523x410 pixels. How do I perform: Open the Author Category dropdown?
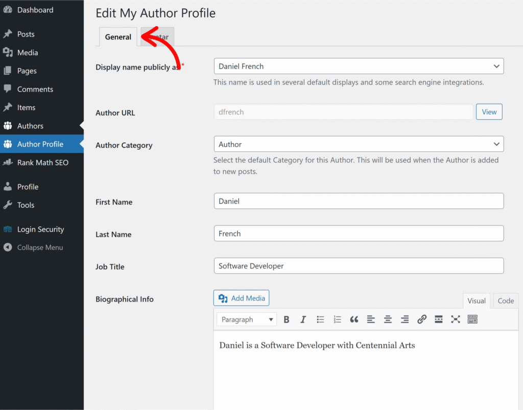pos(359,144)
